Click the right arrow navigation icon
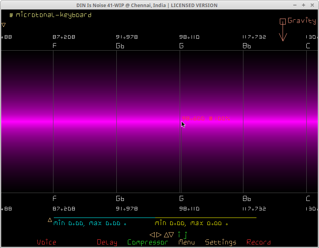The width and height of the screenshot is (319, 248). (x=159, y=235)
